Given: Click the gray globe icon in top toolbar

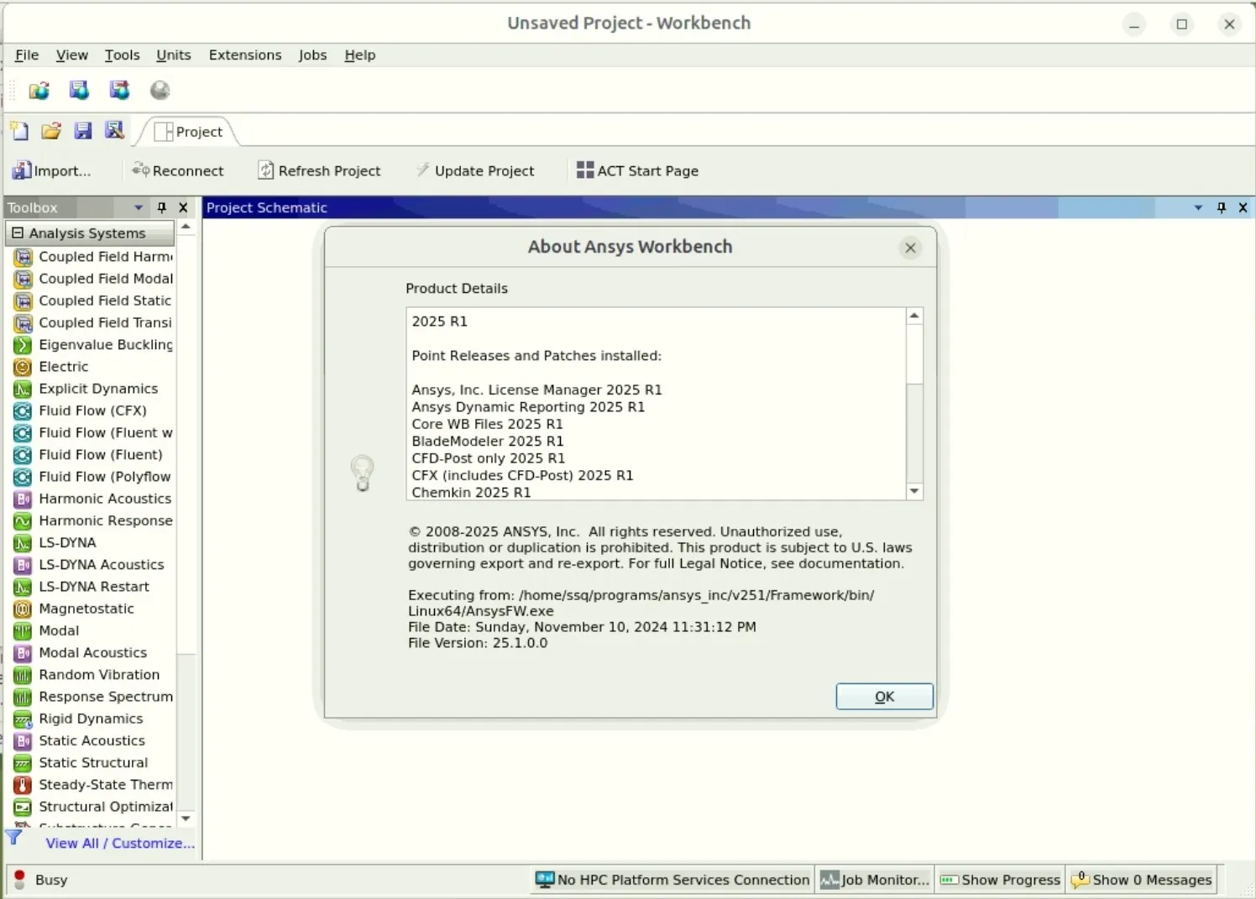Looking at the screenshot, I should 160,91.
